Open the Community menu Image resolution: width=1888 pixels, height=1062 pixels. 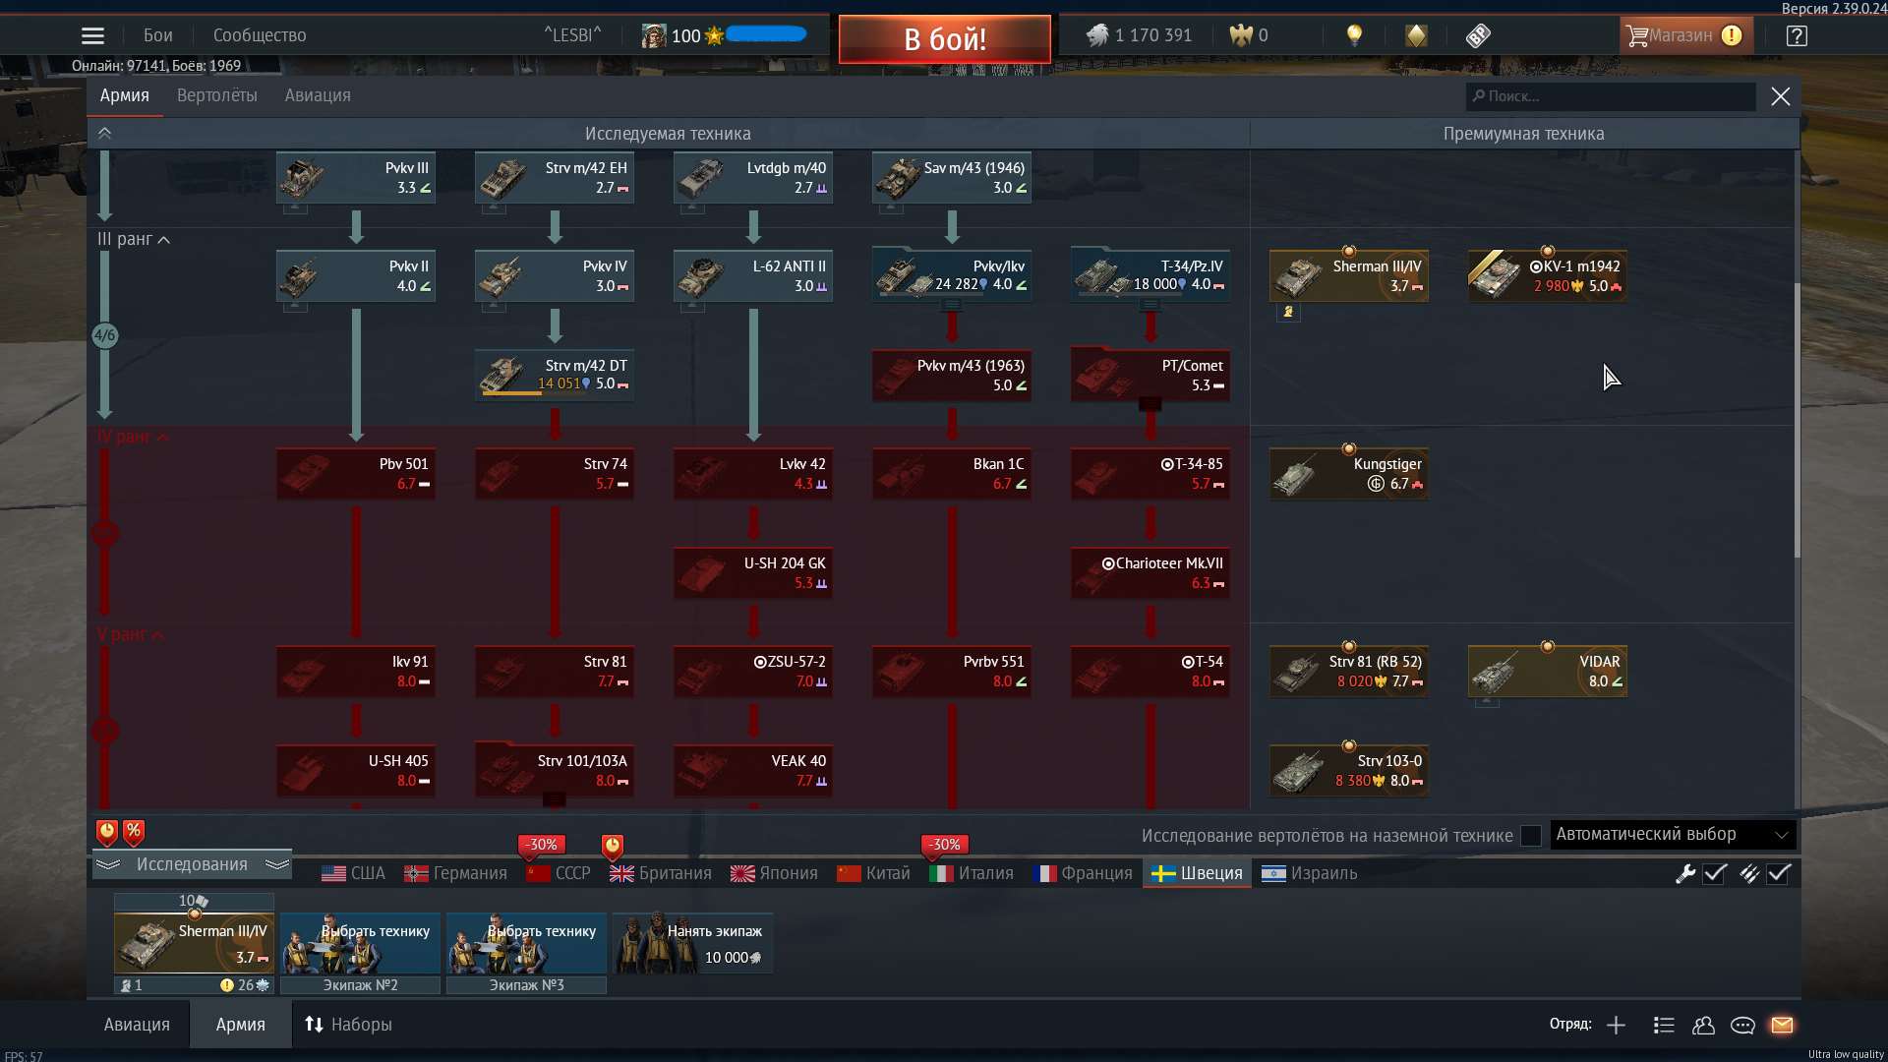tap(260, 35)
